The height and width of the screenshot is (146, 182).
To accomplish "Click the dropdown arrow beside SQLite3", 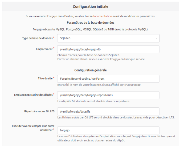I will [x=157, y=38].
